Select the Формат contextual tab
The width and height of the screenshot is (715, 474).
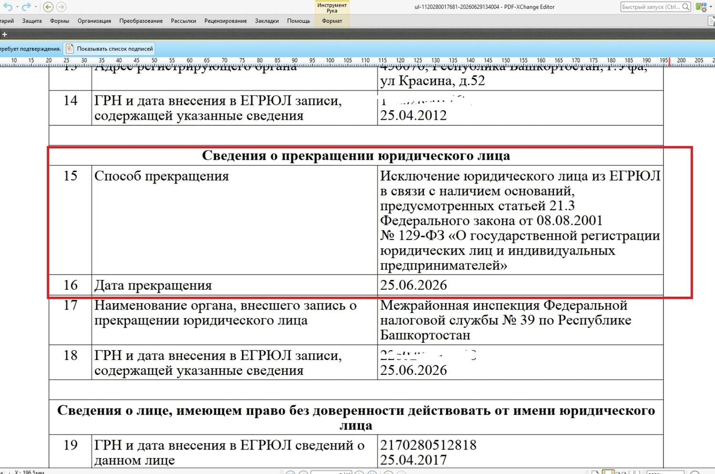pos(332,21)
